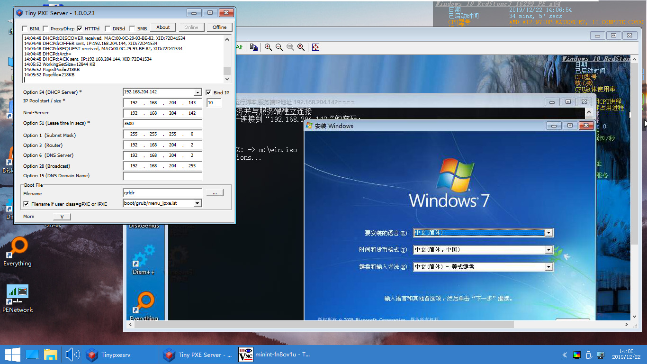Screen dimensions: 647x364
Task: Click the boot Filename field containing grldr
Action: [x=162, y=193]
